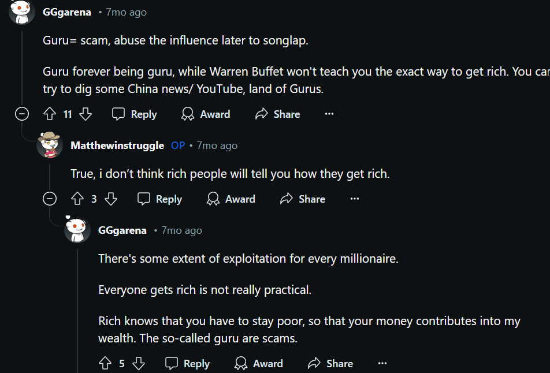The width and height of the screenshot is (550, 373).
Task: Reply to the Guru= scam comment
Action: click(135, 114)
